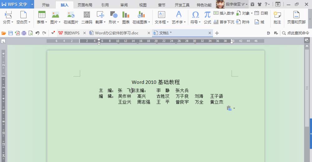Insert a QR code (二维码)
The height and width of the screenshot is (162, 312).
86,17
